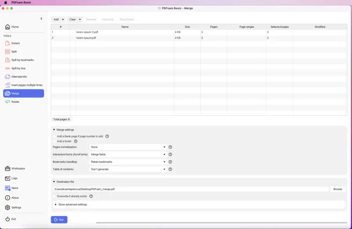This screenshot has width=352, height=229.
Task: Open the Home section icon
Action: (x=7, y=27)
